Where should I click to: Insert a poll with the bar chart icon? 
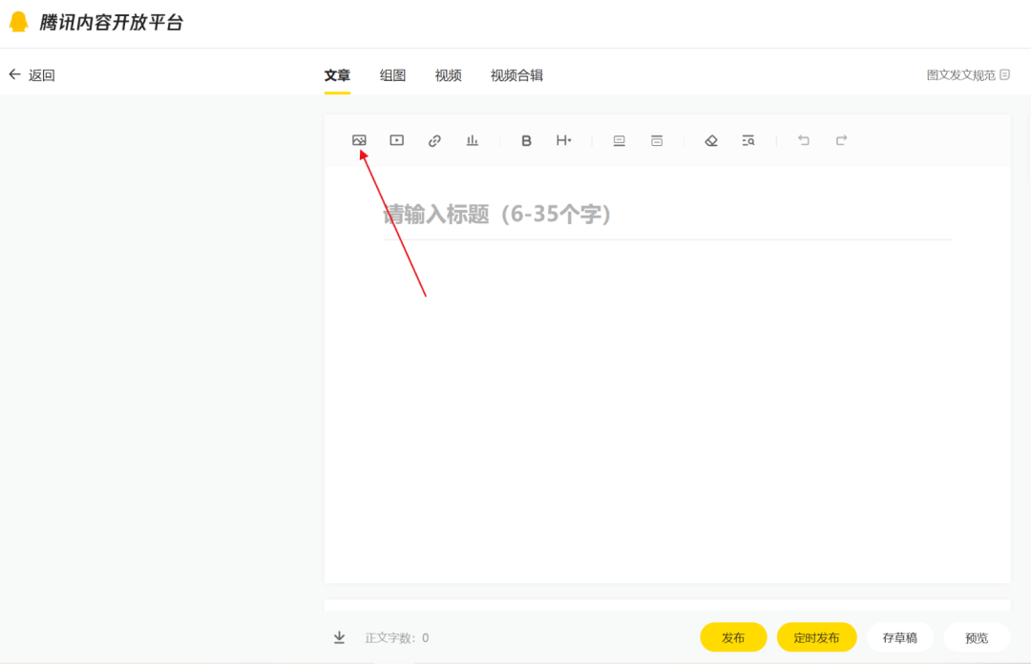click(473, 140)
